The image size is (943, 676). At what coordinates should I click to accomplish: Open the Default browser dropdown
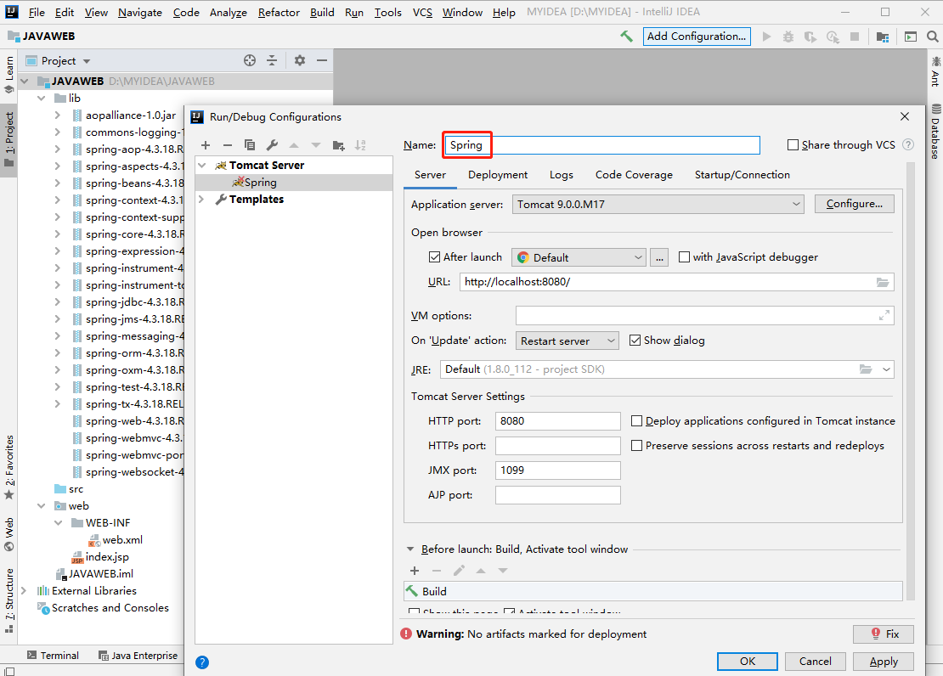579,257
